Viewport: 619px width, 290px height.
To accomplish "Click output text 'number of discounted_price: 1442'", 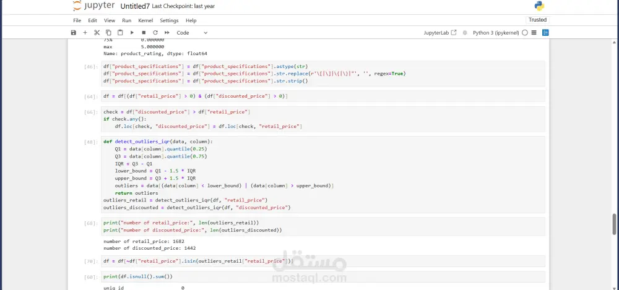I will tap(150, 248).
